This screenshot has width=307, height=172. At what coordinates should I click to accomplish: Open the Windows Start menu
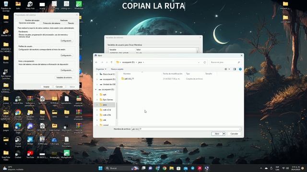point(100,168)
